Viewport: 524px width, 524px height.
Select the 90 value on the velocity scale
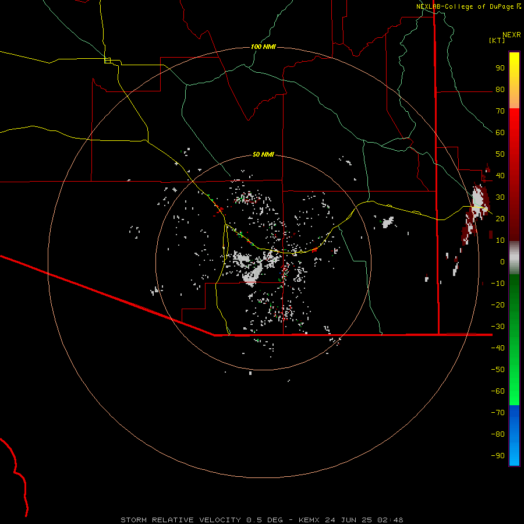[500, 68]
